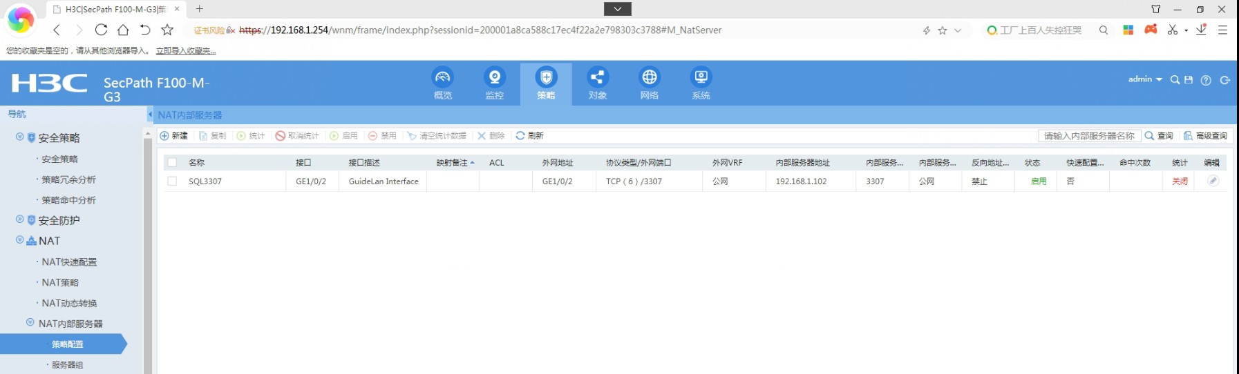Click the edit pencil for SQL3307
Screen dimensions: 1239x374
[1213, 181]
